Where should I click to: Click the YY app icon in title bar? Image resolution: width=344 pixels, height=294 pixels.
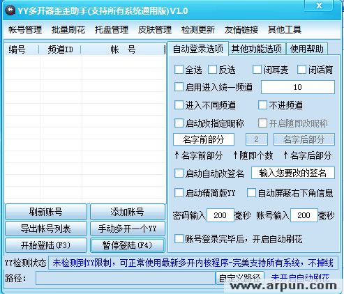[x=10, y=10]
